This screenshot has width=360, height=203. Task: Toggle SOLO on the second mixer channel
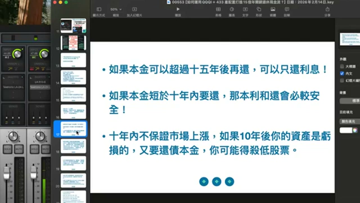pyautogui.click(x=35, y=149)
